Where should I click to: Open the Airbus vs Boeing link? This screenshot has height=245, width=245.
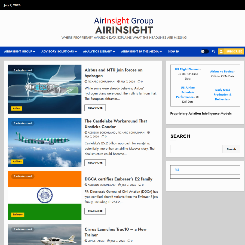[x=222, y=71]
